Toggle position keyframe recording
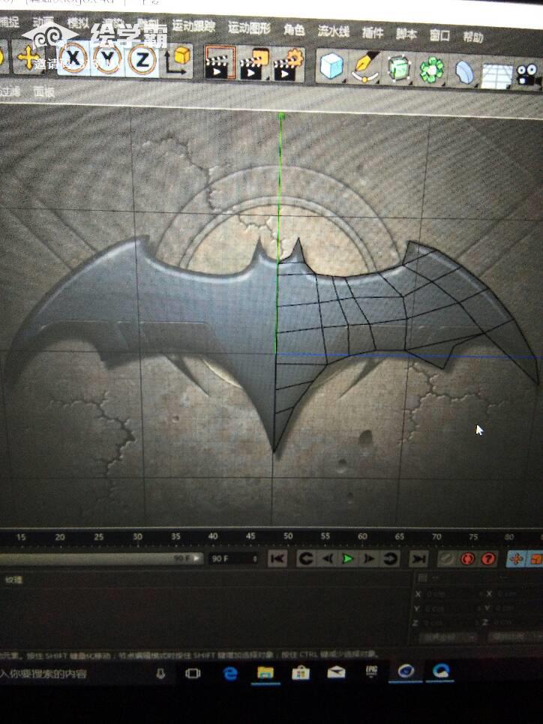This screenshot has width=543, height=724. click(516, 559)
